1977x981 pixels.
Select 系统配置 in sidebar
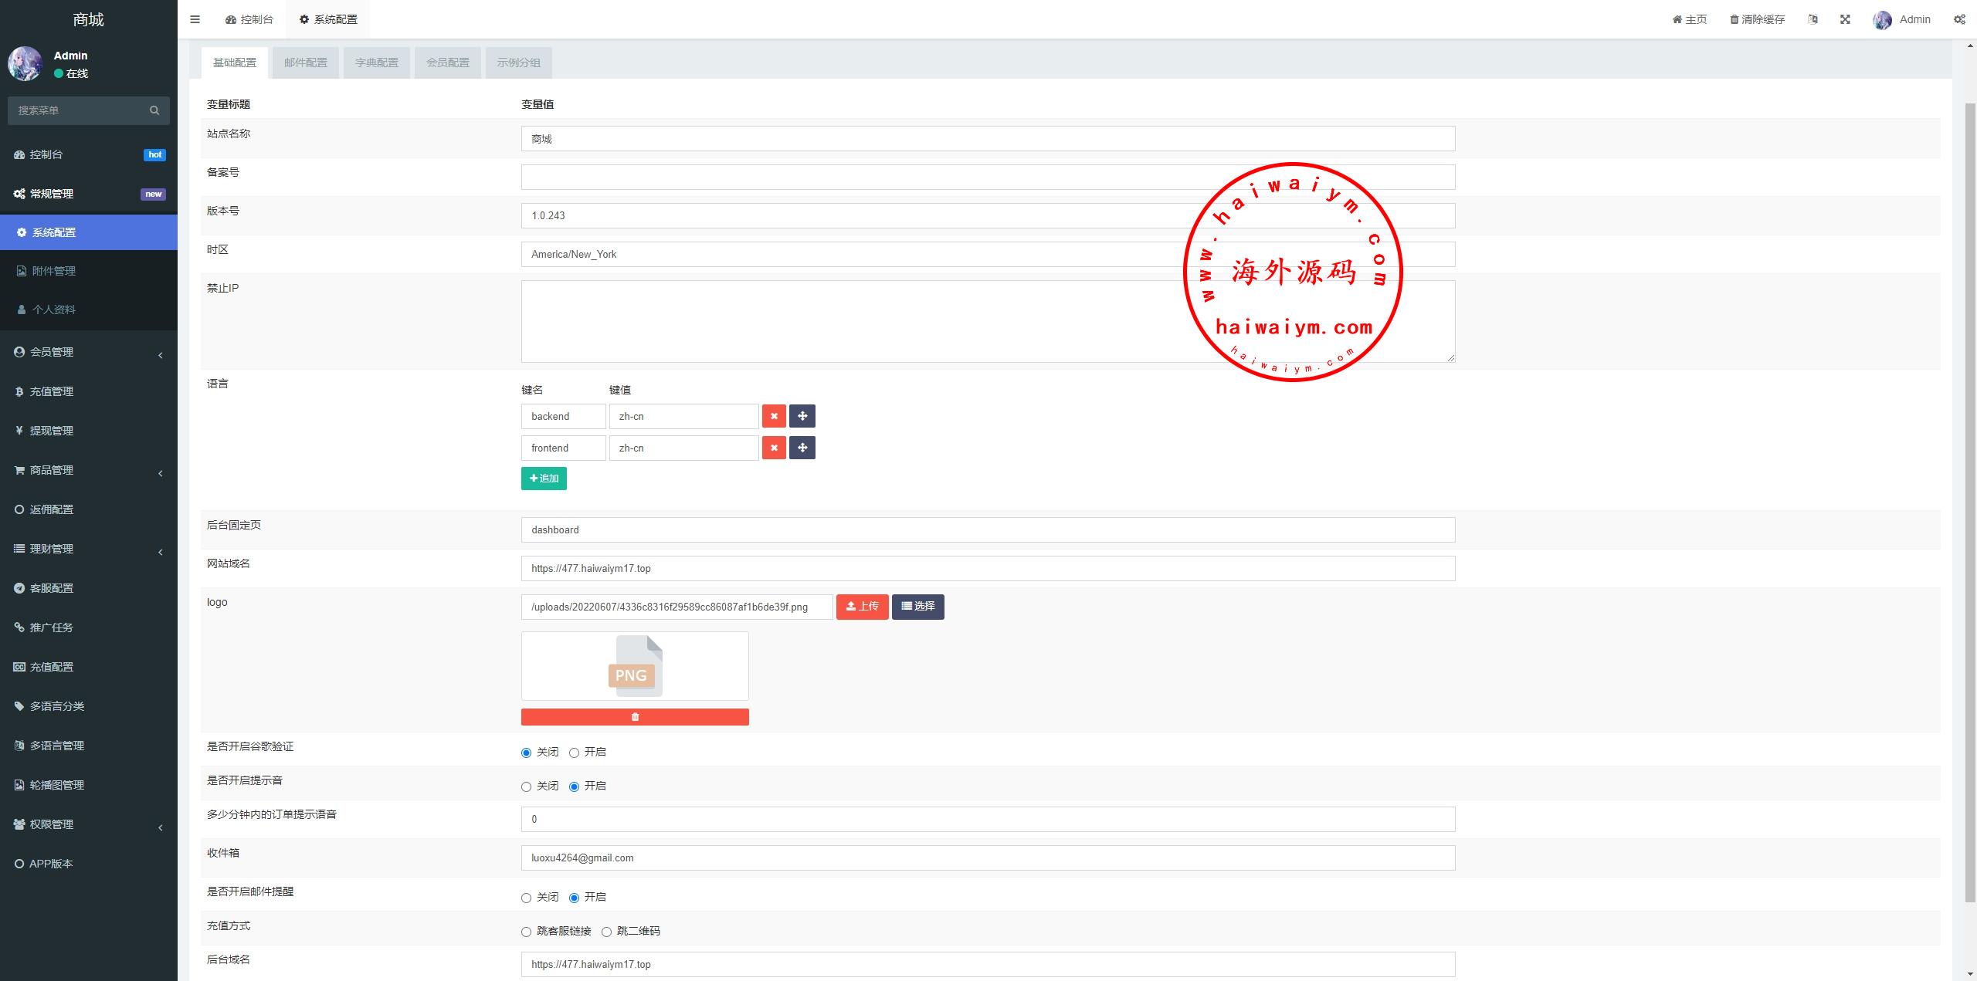pos(89,232)
